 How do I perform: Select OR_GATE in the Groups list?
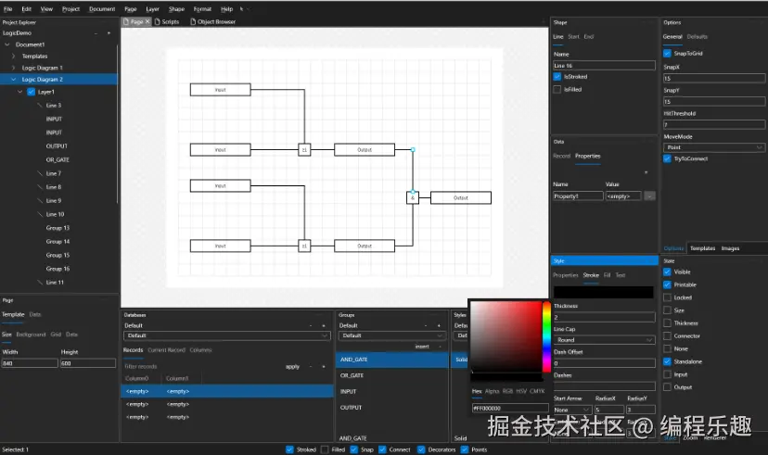(391, 375)
